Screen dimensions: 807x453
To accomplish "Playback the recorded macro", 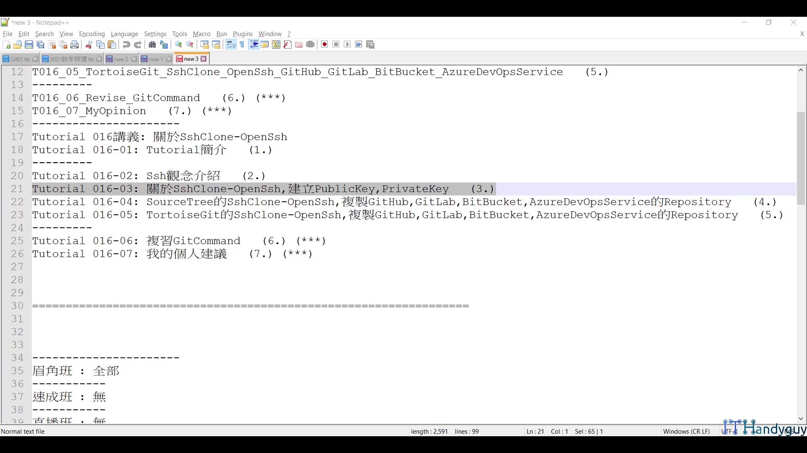I will tap(347, 44).
